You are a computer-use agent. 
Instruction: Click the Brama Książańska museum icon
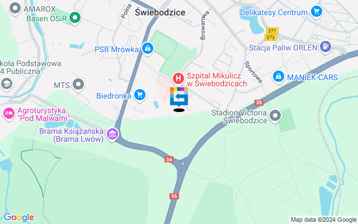point(112,134)
